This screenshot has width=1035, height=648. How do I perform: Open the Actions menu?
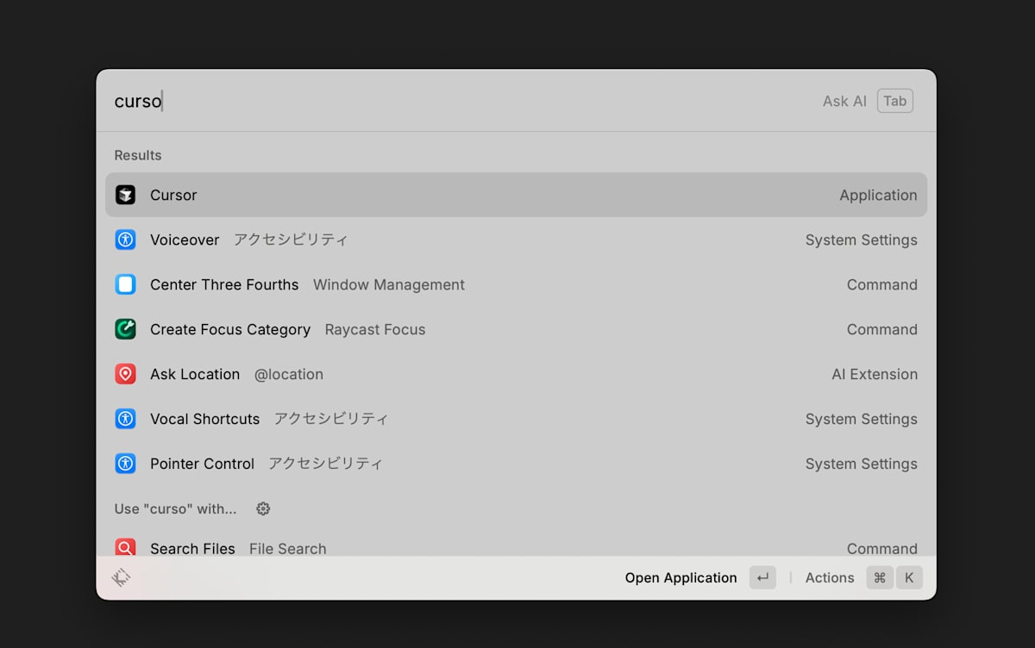click(x=830, y=577)
